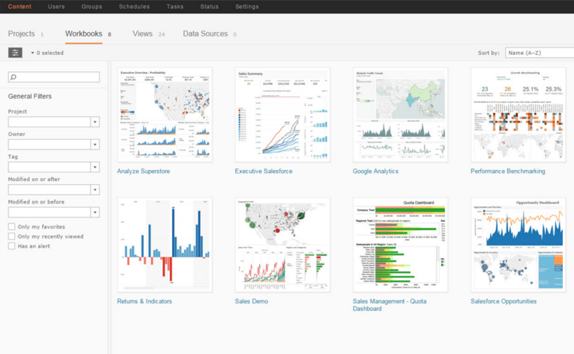Check Only my recently viewed
The width and height of the screenshot is (574, 354).
pyautogui.click(x=12, y=236)
